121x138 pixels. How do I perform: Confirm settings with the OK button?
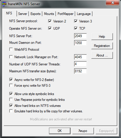tap(60, 131)
